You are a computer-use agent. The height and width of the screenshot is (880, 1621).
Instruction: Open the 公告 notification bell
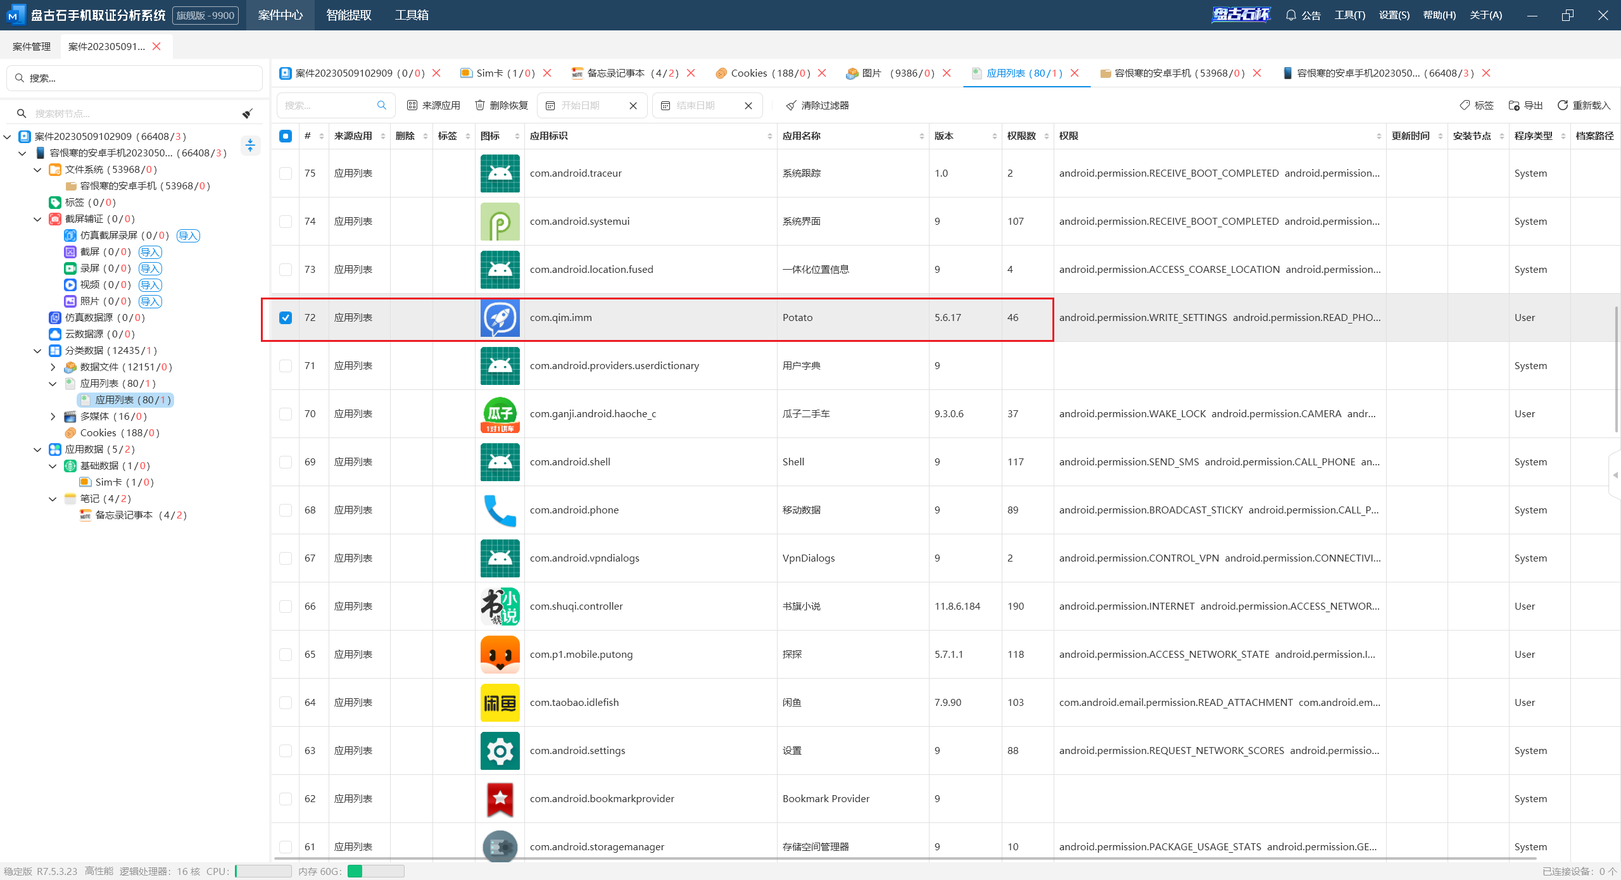(1291, 15)
